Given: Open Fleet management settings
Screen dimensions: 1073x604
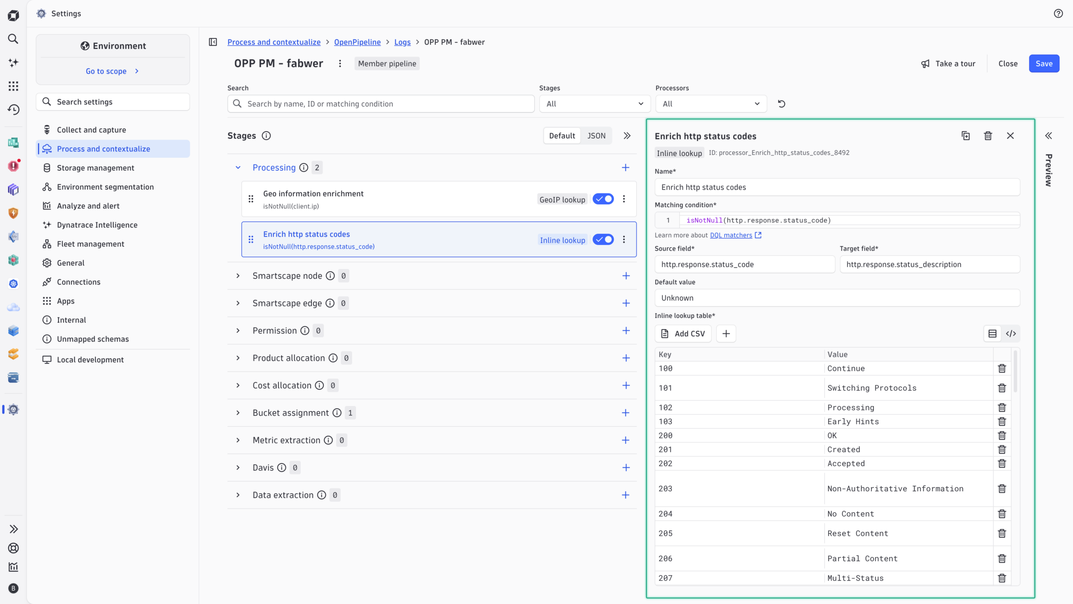Looking at the screenshot, I should [x=113, y=244].
